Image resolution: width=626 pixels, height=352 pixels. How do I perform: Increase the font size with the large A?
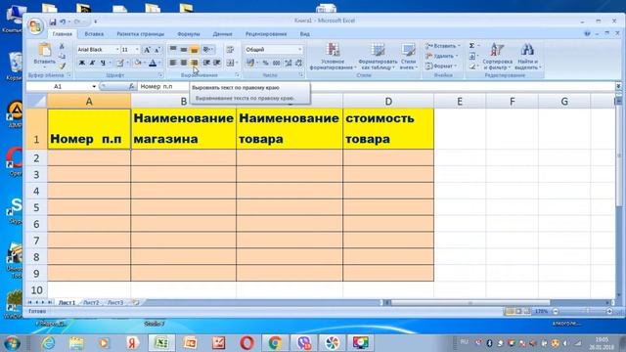[147, 50]
